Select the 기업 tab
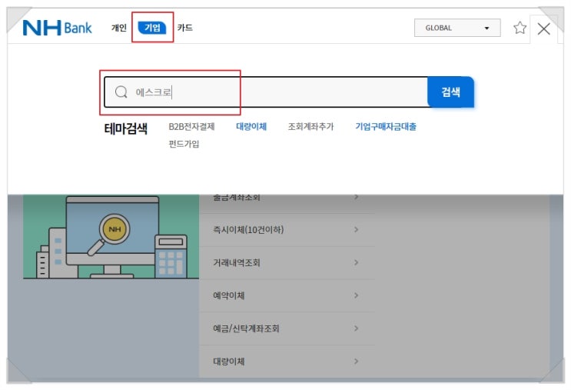 (x=152, y=28)
